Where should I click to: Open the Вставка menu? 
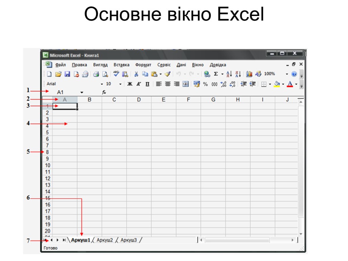[121, 65]
